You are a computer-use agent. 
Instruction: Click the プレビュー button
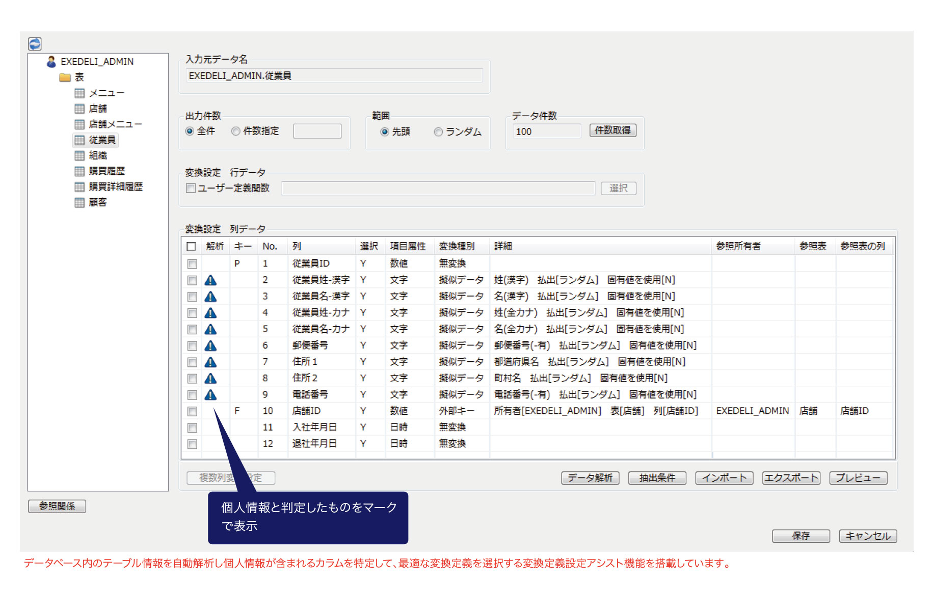(x=858, y=478)
